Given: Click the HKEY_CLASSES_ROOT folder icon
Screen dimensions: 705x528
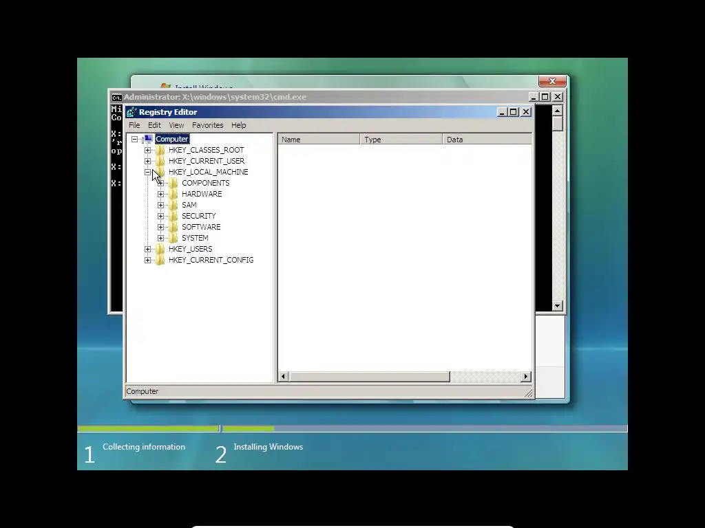Looking at the screenshot, I should coord(160,150).
